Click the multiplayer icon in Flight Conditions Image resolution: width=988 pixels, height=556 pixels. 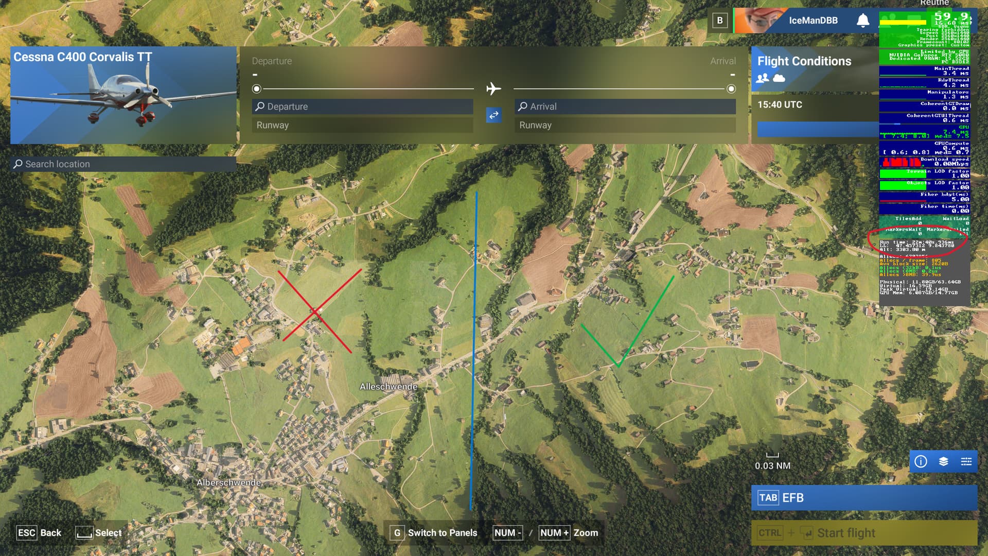pos(763,78)
